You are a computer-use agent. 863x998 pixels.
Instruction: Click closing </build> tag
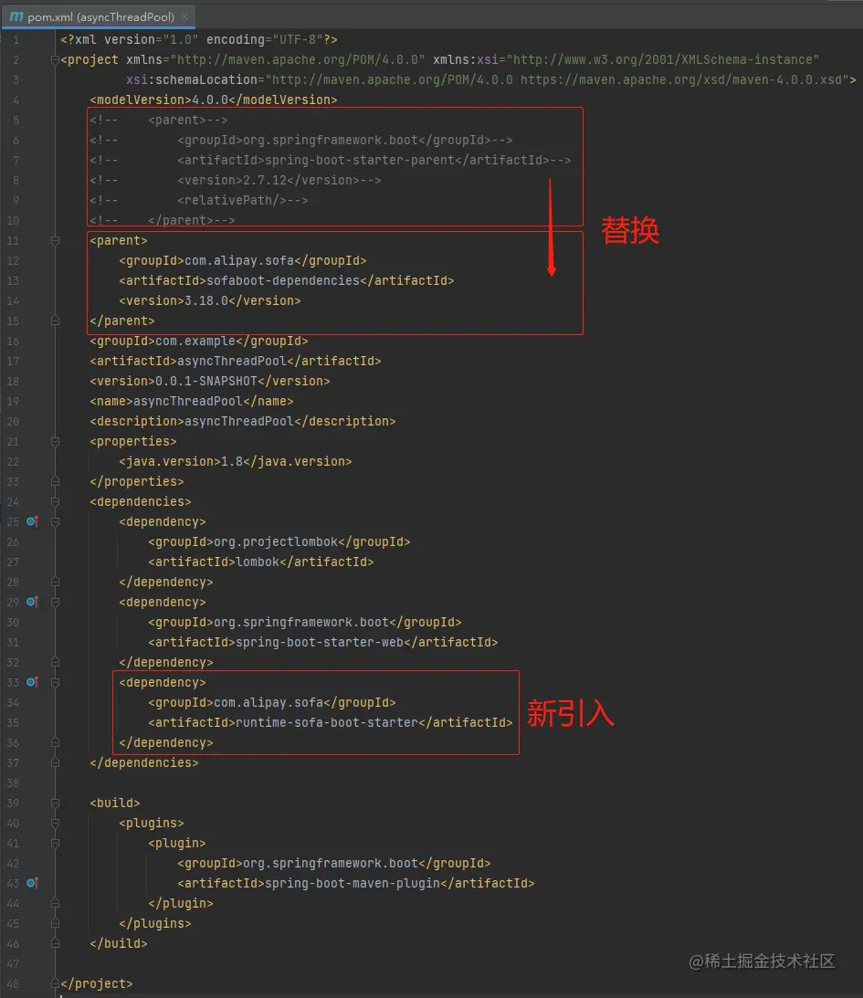119,943
